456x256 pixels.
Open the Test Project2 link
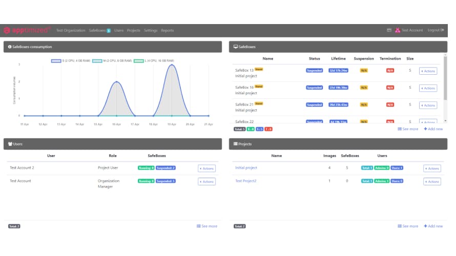click(x=246, y=181)
